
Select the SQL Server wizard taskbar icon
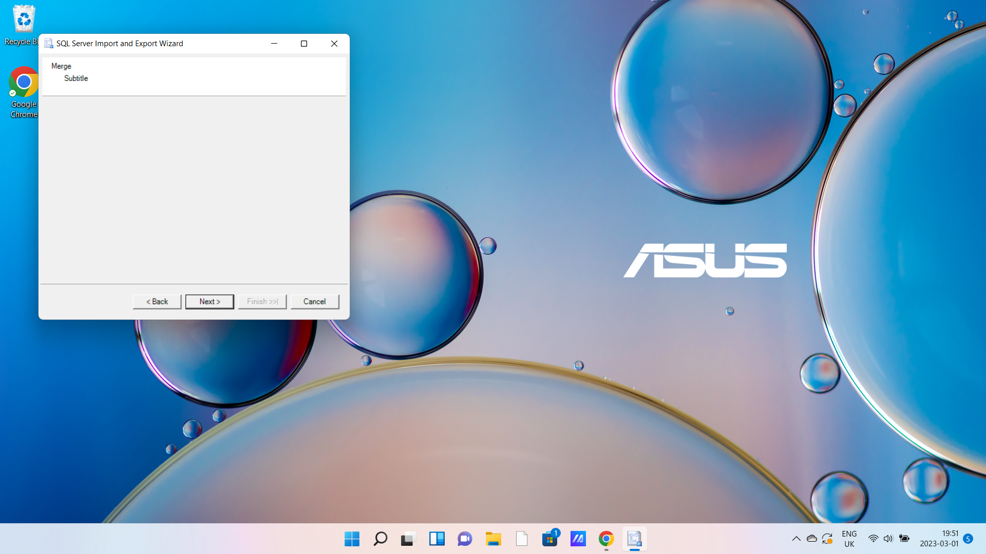pos(634,539)
